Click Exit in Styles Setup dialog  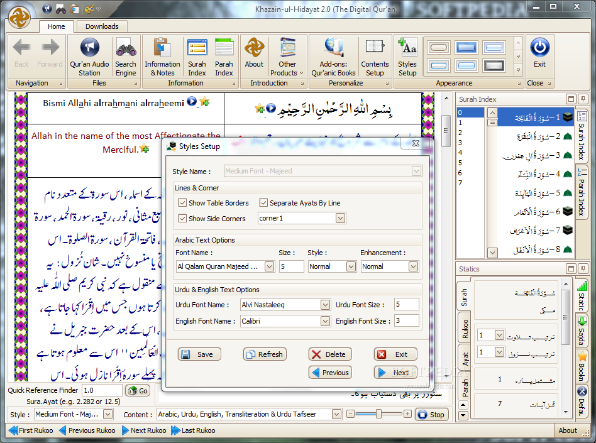(x=395, y=354)
